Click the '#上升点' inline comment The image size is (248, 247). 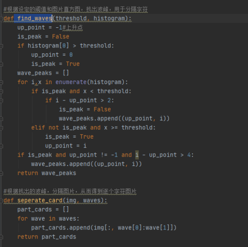73,27
